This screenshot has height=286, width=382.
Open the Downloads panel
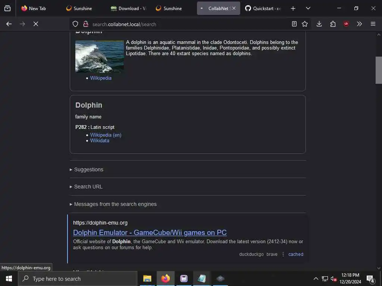click(319, 24)
